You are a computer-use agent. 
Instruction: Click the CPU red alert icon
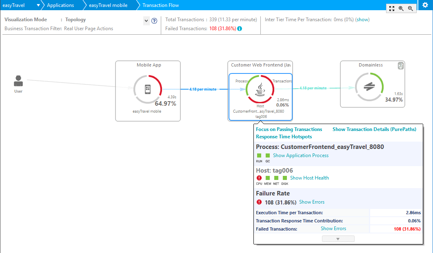[259, 178]
